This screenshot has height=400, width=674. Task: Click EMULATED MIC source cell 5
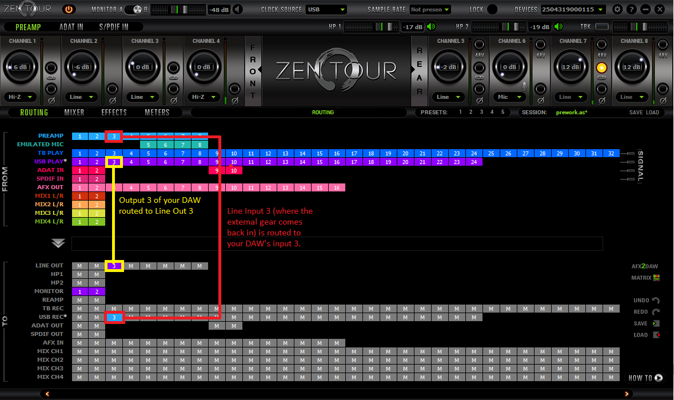click(148, 145)
